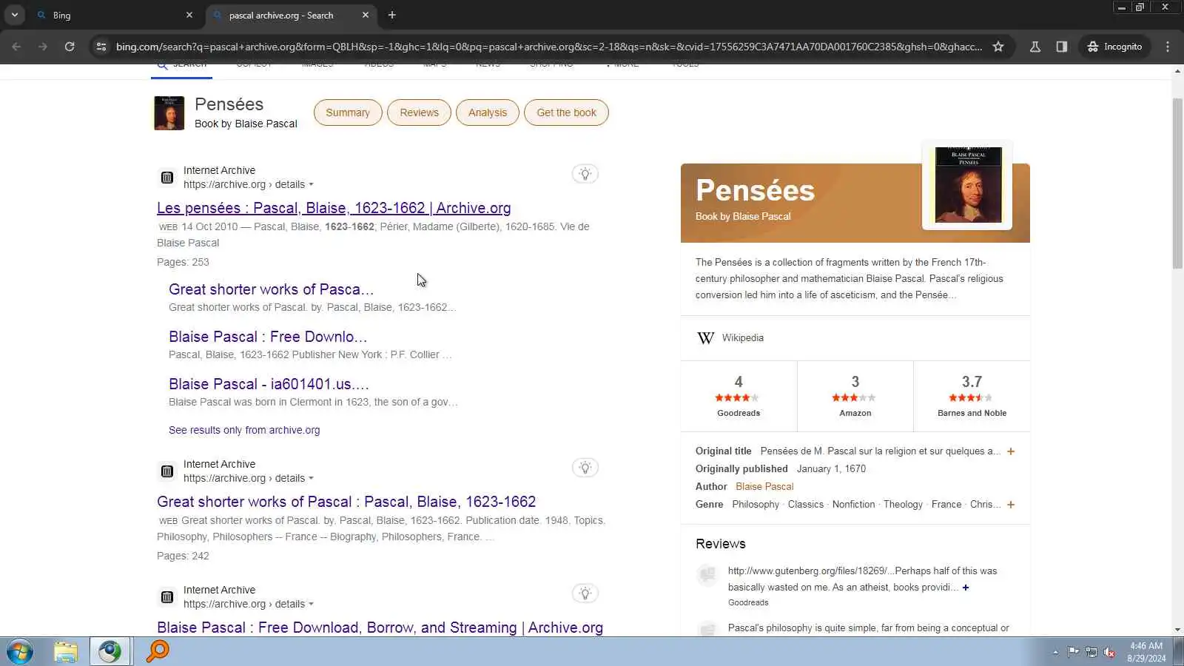
Task: Select the pascal archive.org Search tab
Action: [x=291, y=15]
